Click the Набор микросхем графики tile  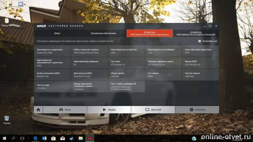[x=89, y=51]
